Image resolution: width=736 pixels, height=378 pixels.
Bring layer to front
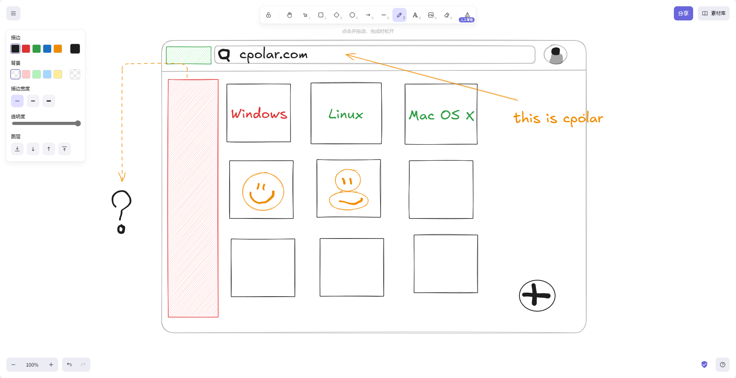click(x=64, y=149)
